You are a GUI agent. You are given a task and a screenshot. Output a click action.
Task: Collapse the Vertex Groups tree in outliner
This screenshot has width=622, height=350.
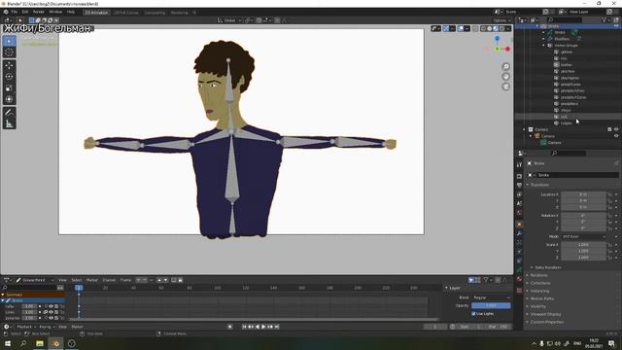point(543,46)
